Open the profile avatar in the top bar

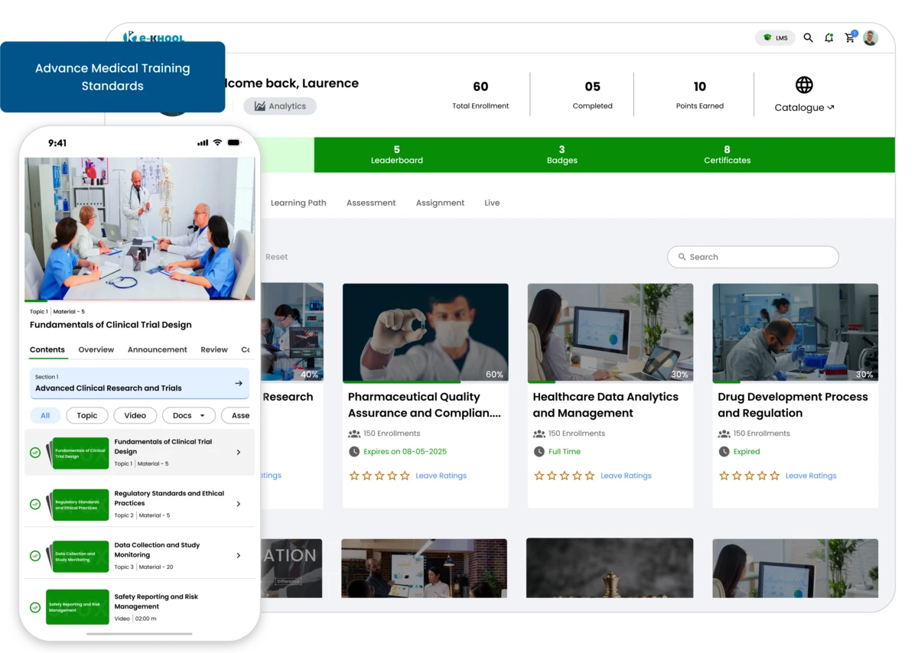(x=871, y=37)
